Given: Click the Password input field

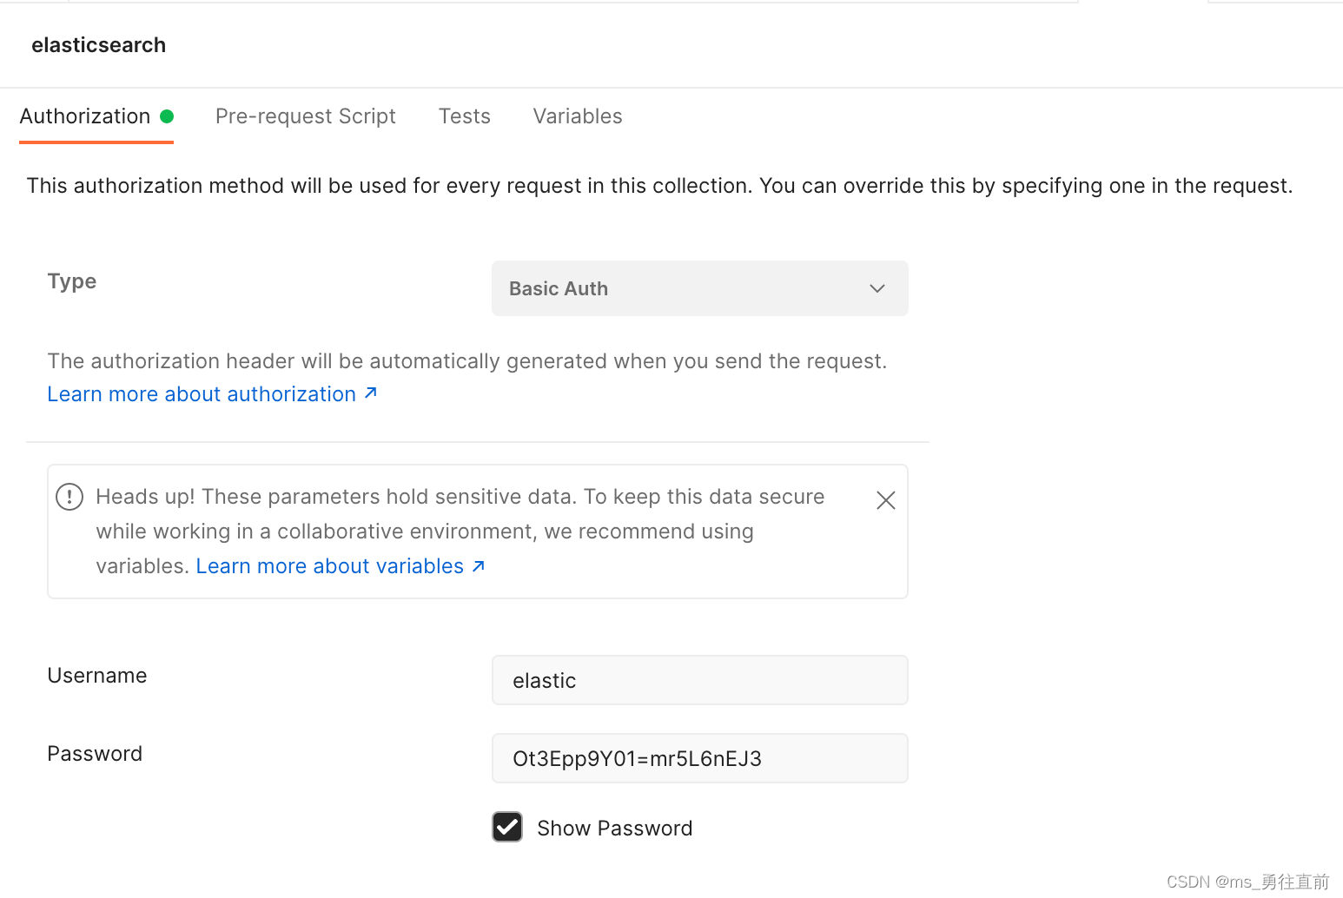Looking at the screenshot, I should point(700,758).
